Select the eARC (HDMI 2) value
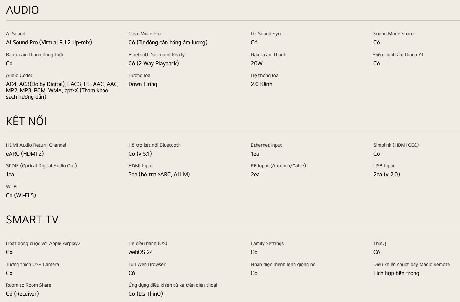This screenshot has height=302, width=460. point(25,154)
